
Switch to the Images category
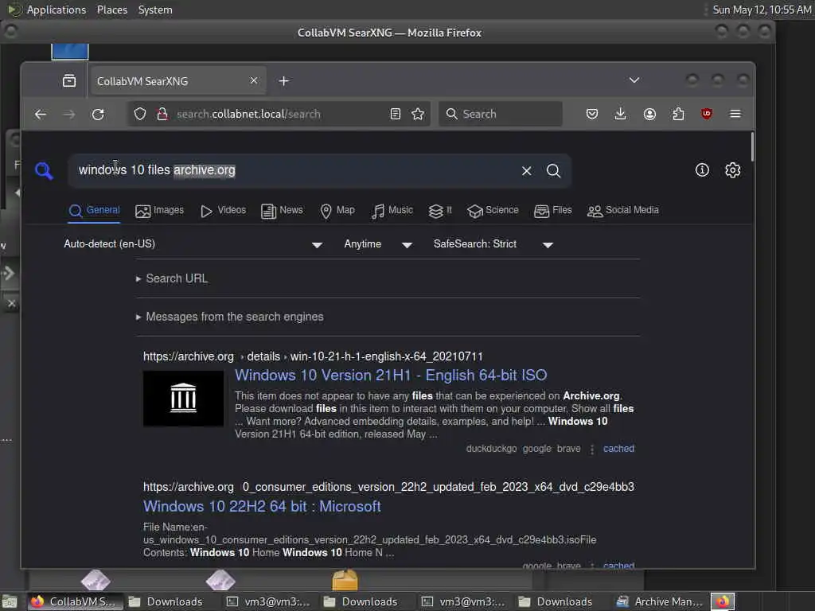[159, 210]
